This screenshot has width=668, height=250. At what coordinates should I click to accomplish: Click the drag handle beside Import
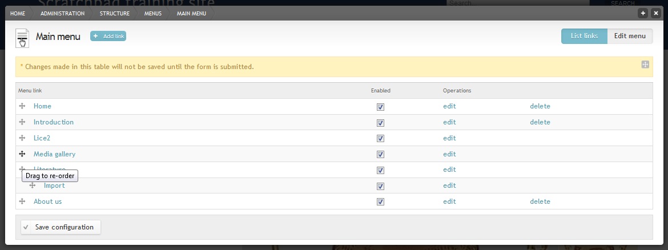coord(33,186)
